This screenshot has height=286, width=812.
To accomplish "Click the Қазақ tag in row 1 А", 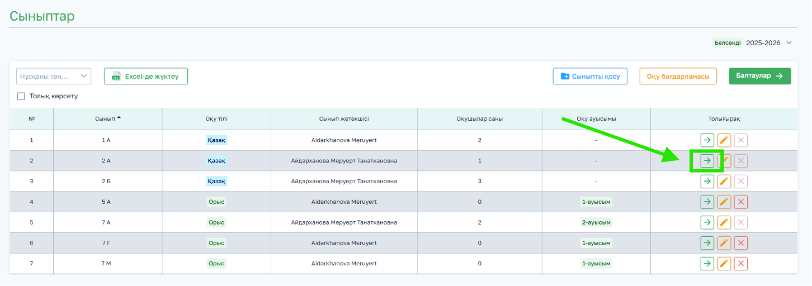I will click(x=216, y=140).
